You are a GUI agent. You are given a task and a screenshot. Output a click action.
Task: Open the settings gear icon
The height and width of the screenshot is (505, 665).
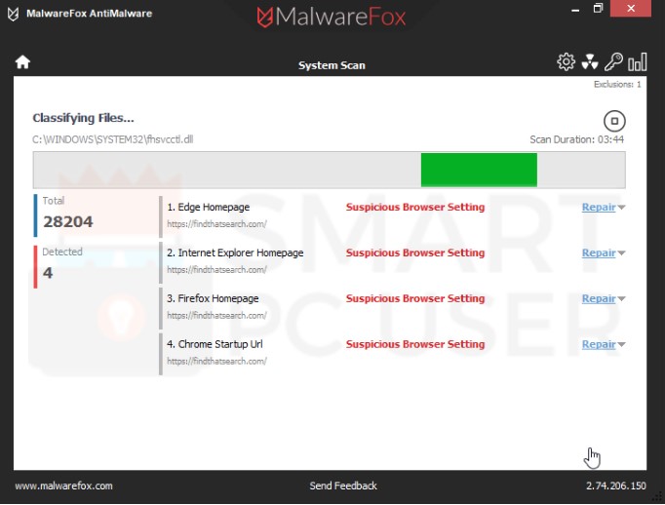pyautogui.click(x=566, y=61)
